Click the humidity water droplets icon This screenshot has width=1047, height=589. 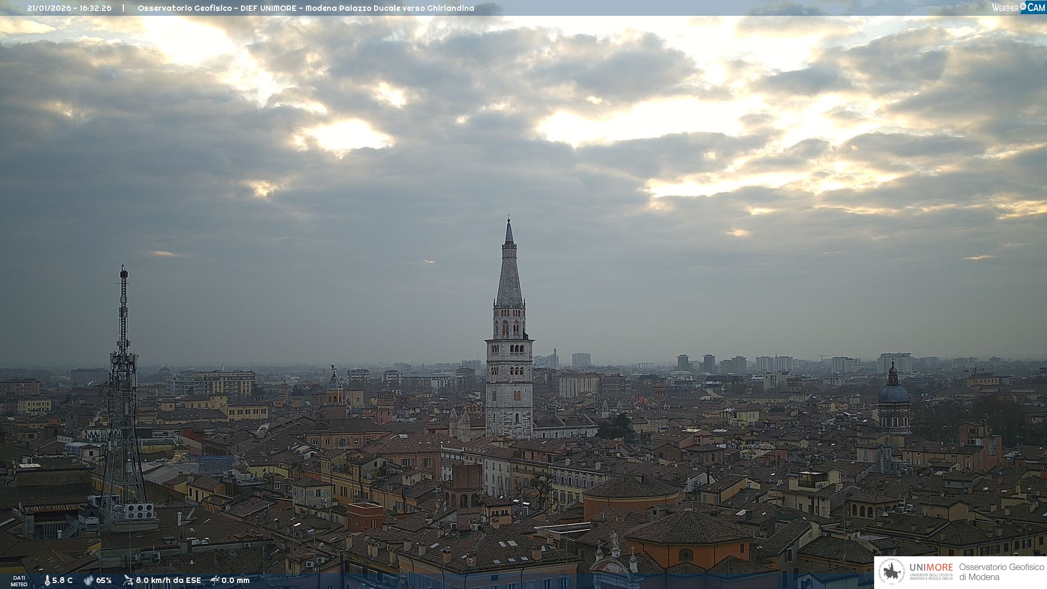88,581
